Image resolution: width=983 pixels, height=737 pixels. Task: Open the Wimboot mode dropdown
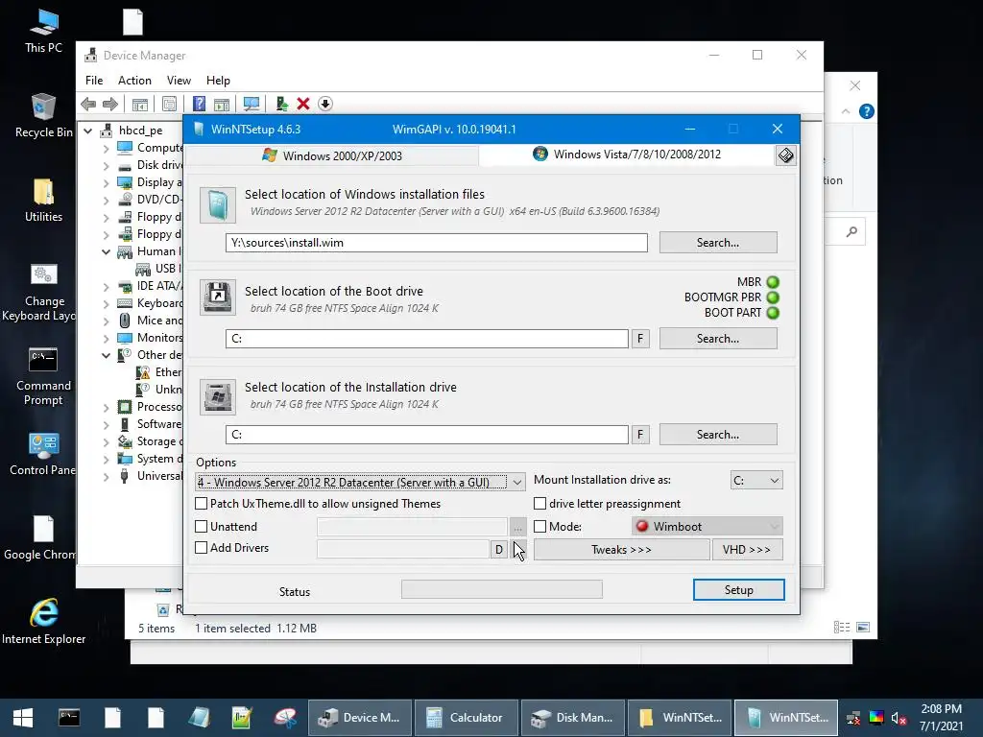click(x=707, y=527)
